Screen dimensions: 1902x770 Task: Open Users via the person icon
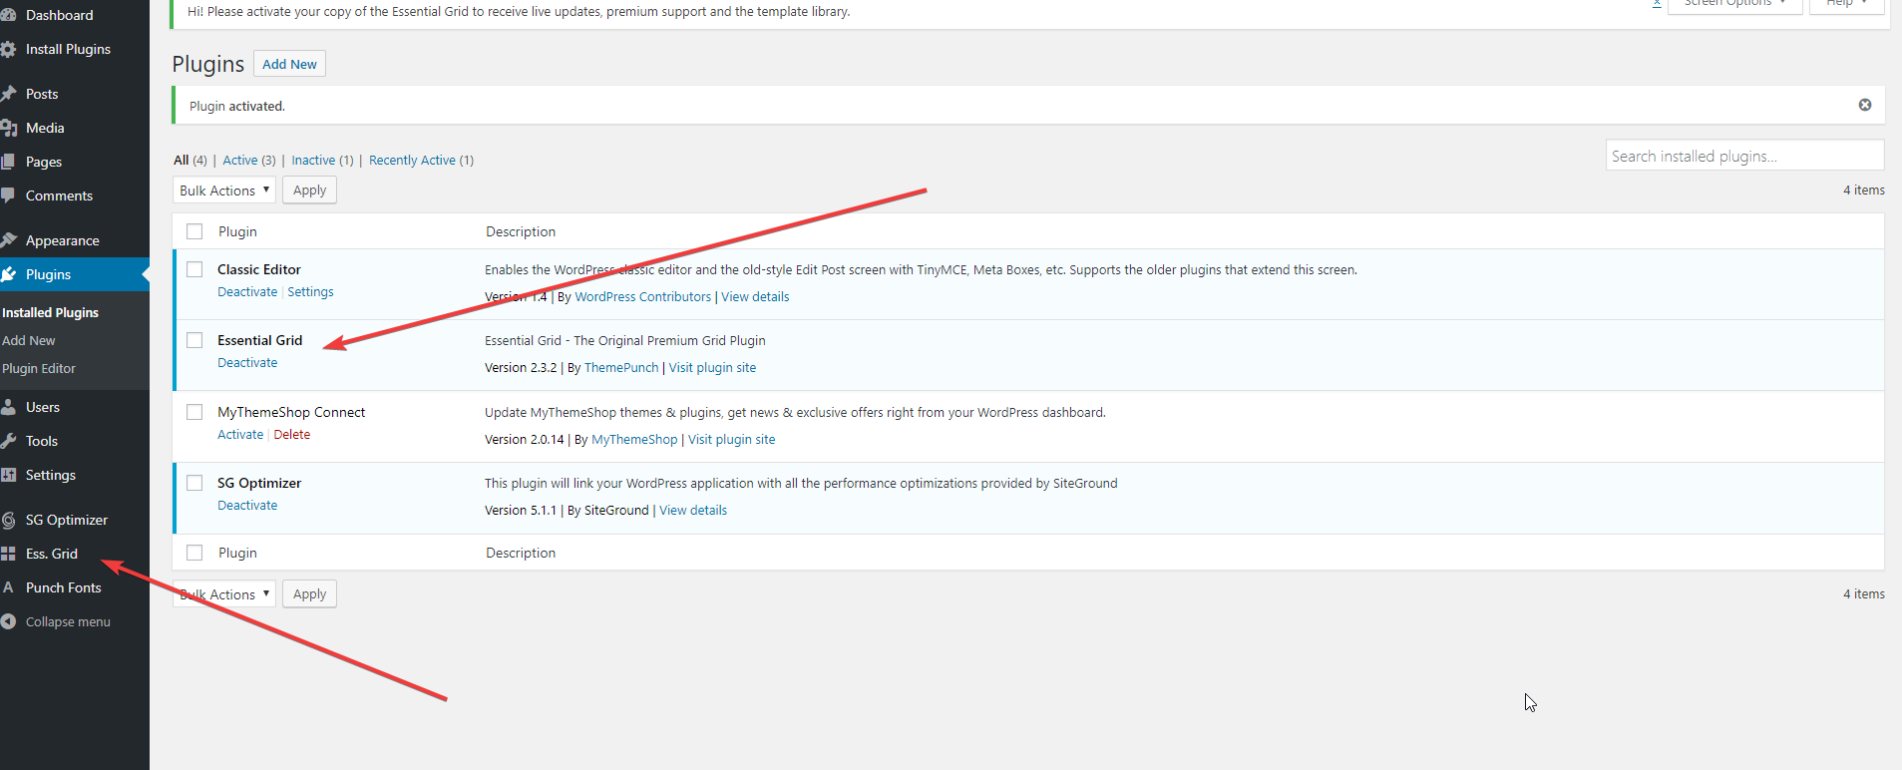click(x=8, y=407)
